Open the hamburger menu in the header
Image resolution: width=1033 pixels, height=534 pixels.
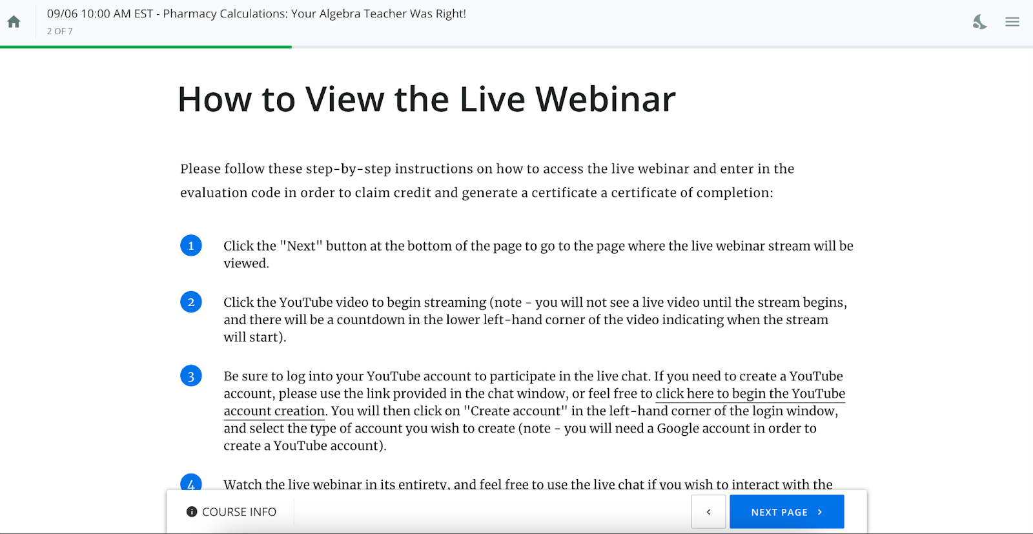pos(1012,22)
